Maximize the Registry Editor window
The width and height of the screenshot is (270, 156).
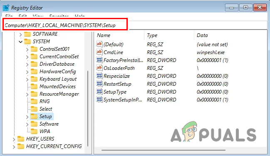245,7
